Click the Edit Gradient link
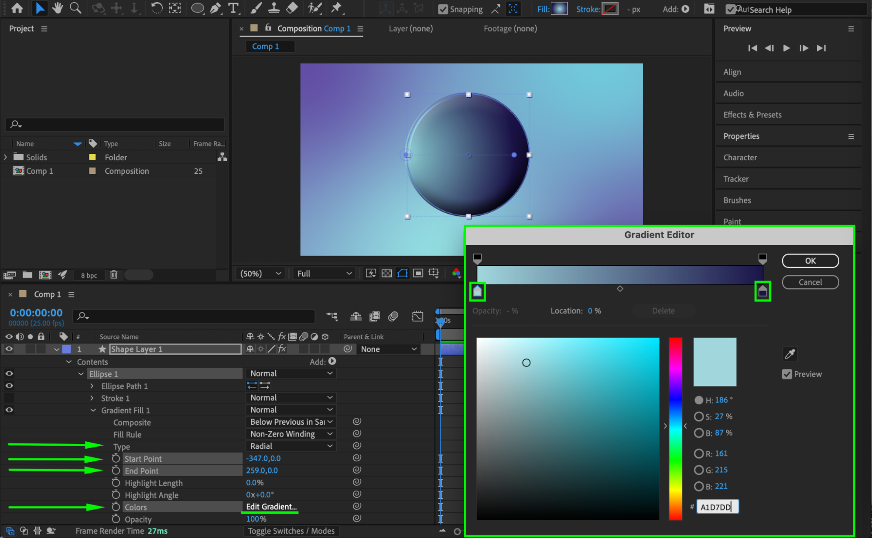 tap(271, 507)
